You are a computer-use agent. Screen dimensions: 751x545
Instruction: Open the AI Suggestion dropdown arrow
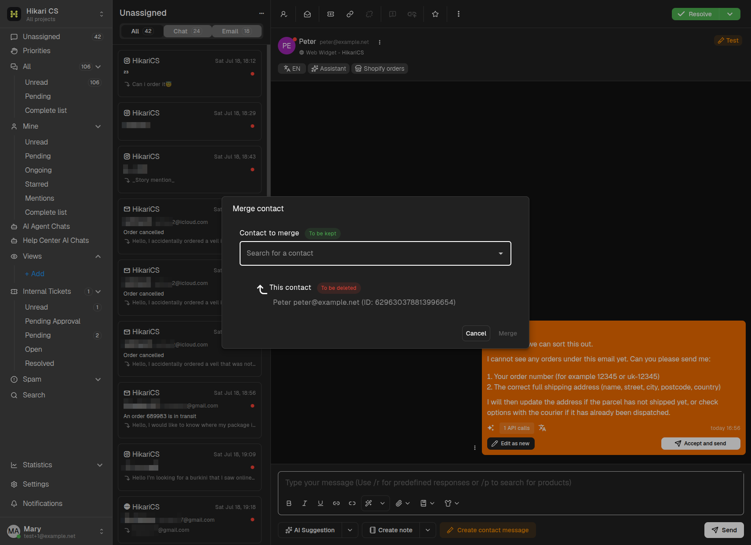[x=350, y=530]
